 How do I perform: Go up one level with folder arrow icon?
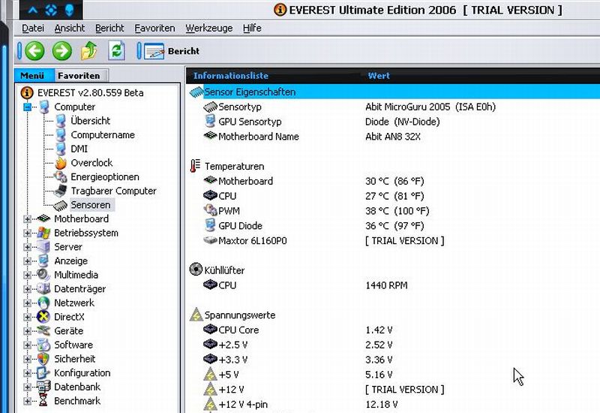point(88,50)
